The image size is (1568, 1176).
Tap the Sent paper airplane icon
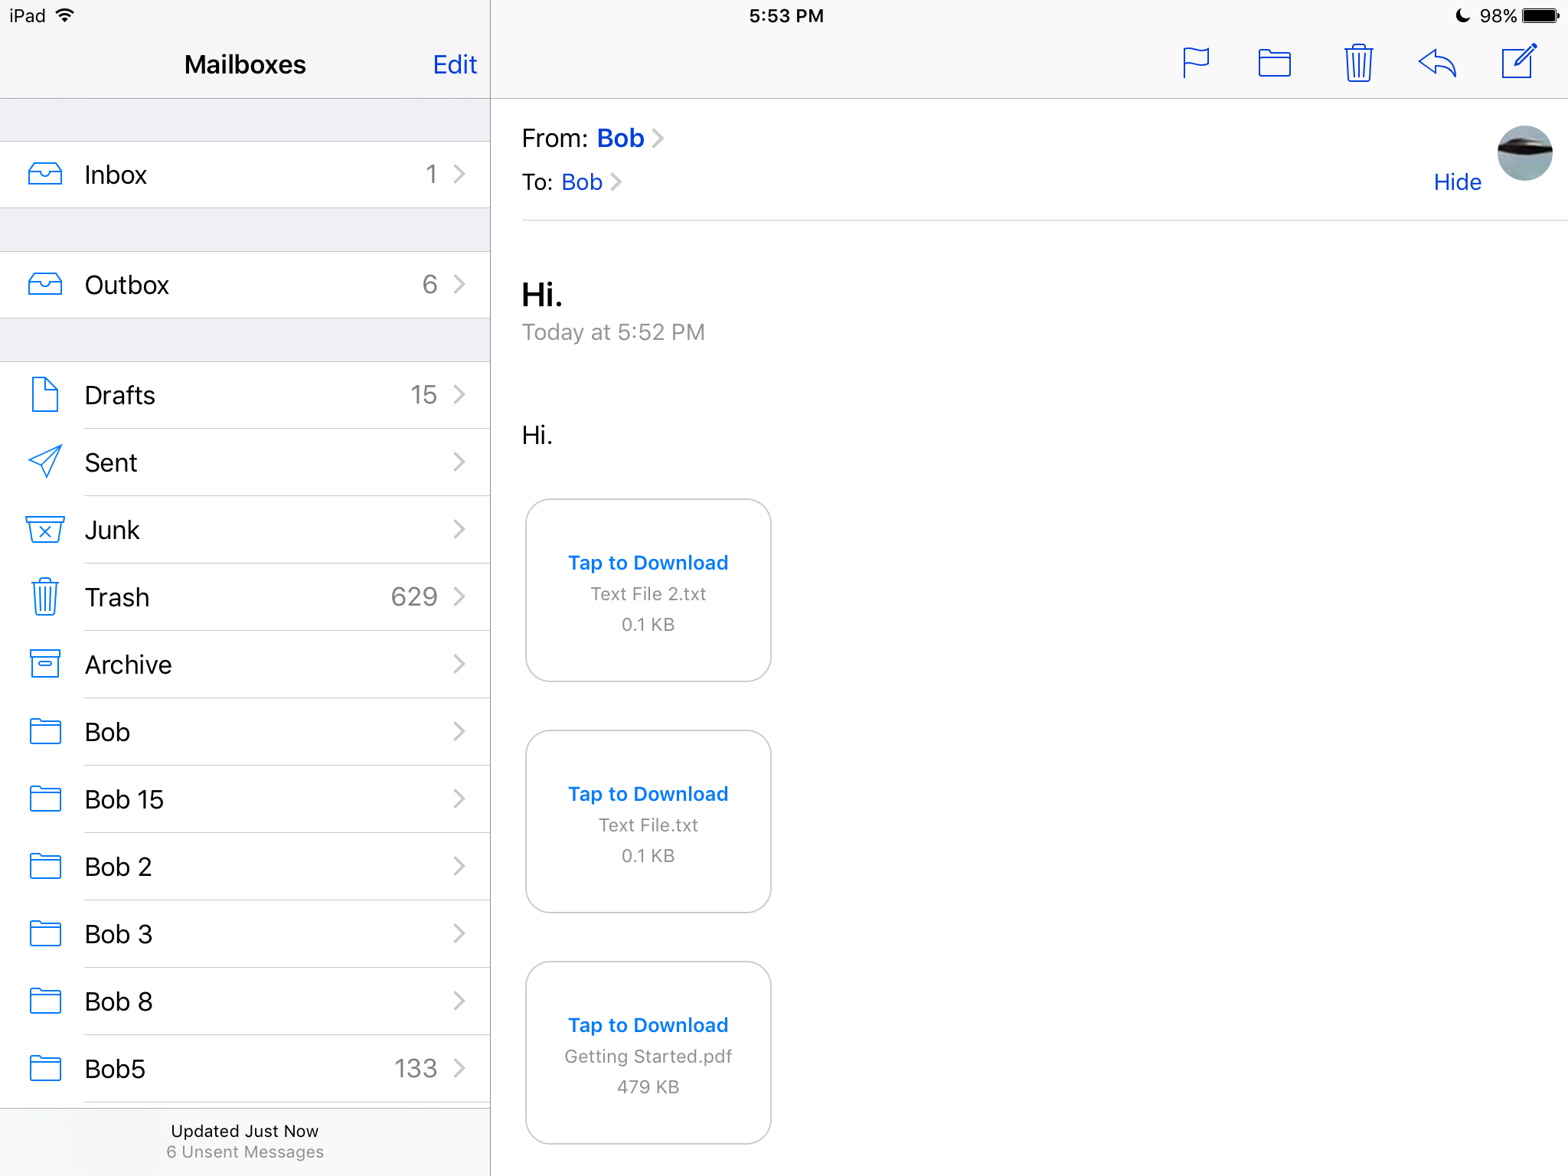45,462
